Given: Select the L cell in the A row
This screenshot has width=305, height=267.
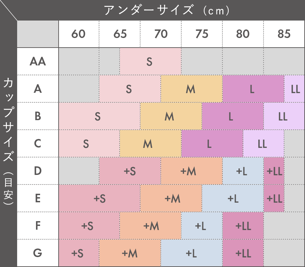Looking at the screenshot, I should coord(253,89).
